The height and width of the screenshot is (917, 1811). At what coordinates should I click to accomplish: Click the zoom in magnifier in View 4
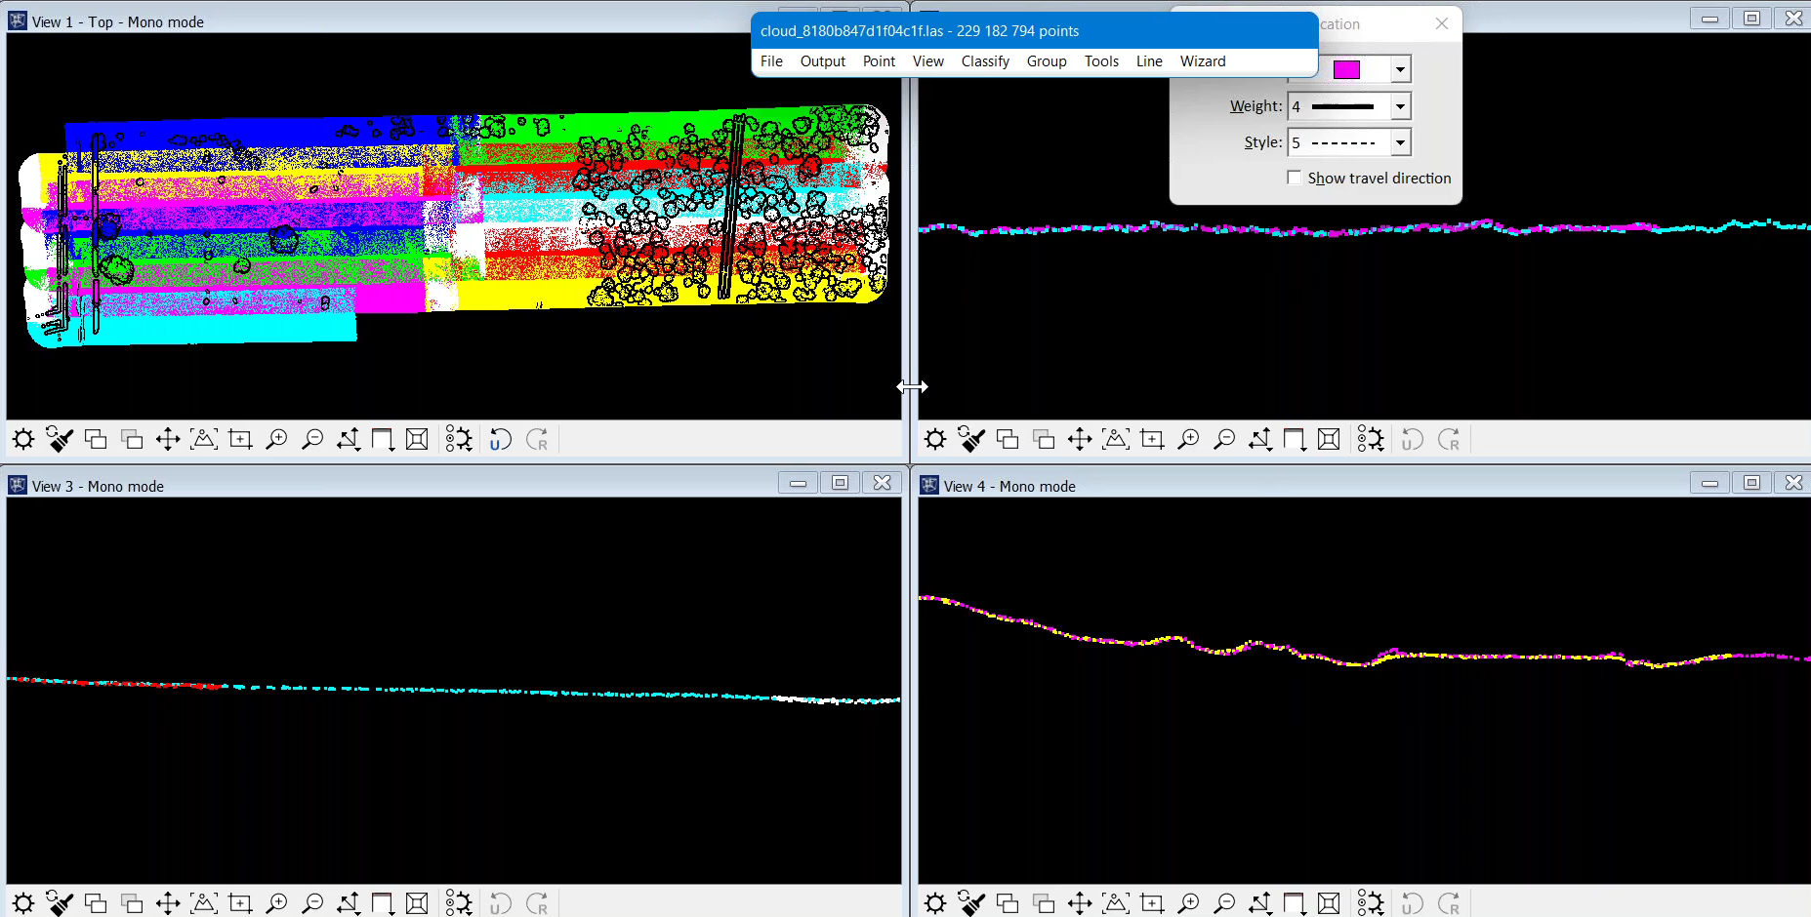tap(1188, 903)
